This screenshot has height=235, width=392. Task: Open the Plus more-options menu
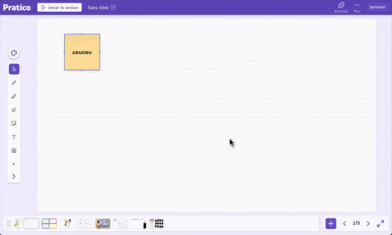[x=357, y=8]
